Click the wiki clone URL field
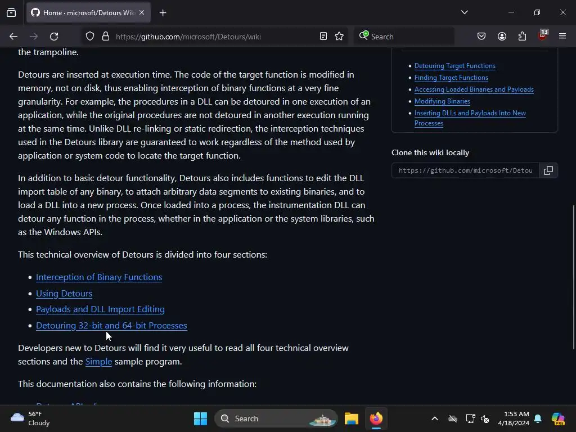576x432 pixels. point(465,170)
